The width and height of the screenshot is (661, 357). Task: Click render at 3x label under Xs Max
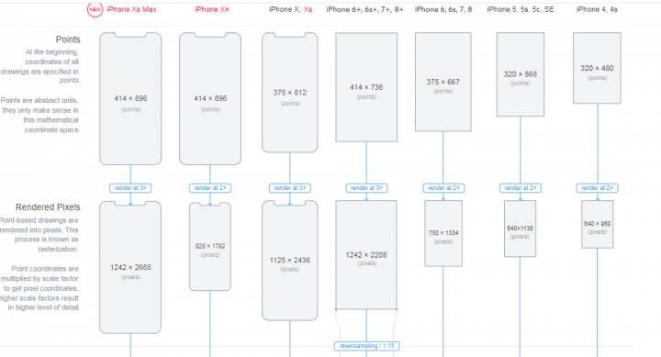tap(130, 188)
